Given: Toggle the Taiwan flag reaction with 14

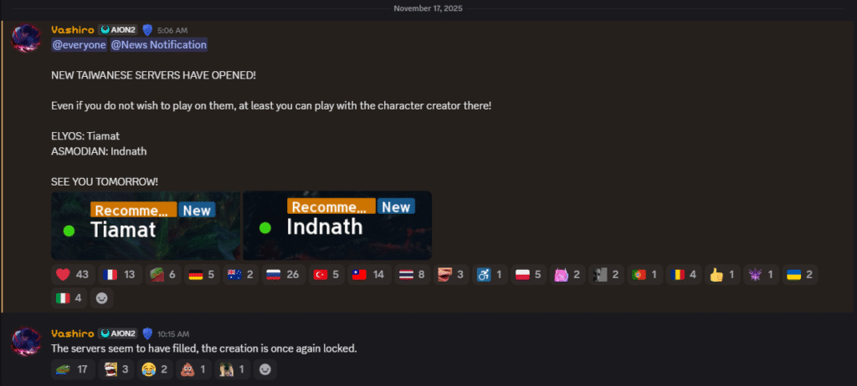Looking at the screenshot, I should (x=369, y=275).
